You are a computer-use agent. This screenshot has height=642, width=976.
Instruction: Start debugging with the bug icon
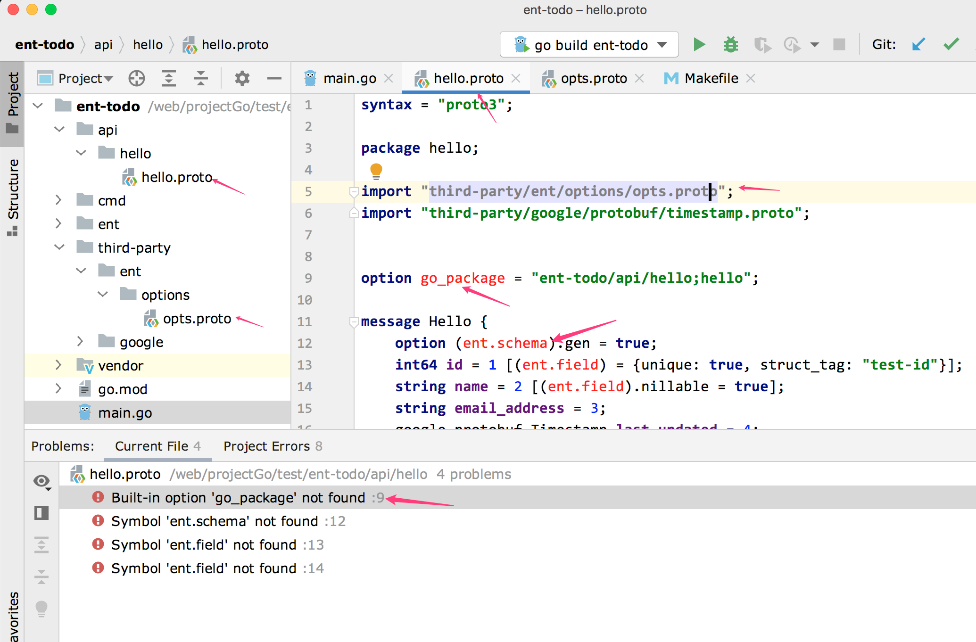(730, 45)
